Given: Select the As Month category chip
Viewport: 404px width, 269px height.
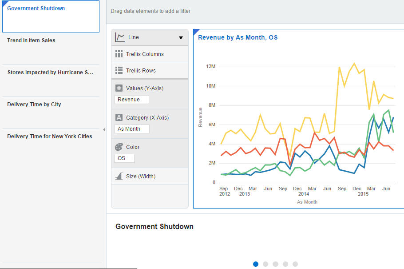Looking at the screenshot, I should coord(132,129).
